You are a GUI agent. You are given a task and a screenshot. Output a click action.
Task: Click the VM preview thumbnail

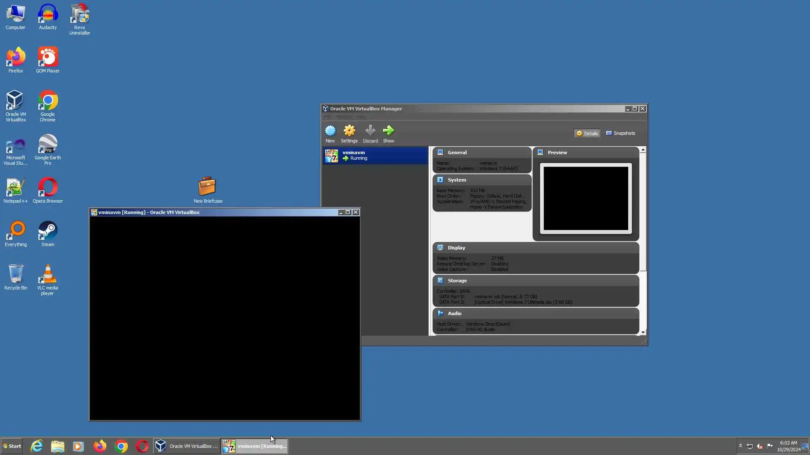point(586,198)
